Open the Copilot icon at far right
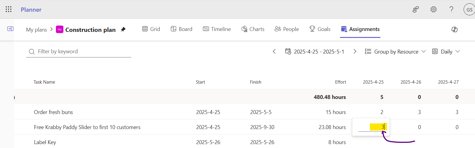475x148 pixels. pos(455,29)
